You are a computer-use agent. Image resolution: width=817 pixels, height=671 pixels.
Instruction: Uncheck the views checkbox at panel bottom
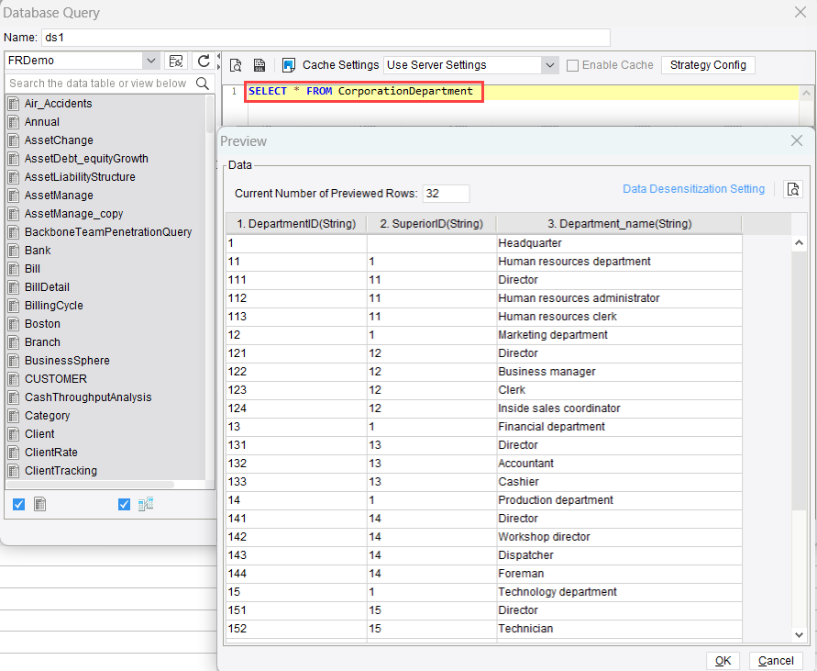pos(124,504)
